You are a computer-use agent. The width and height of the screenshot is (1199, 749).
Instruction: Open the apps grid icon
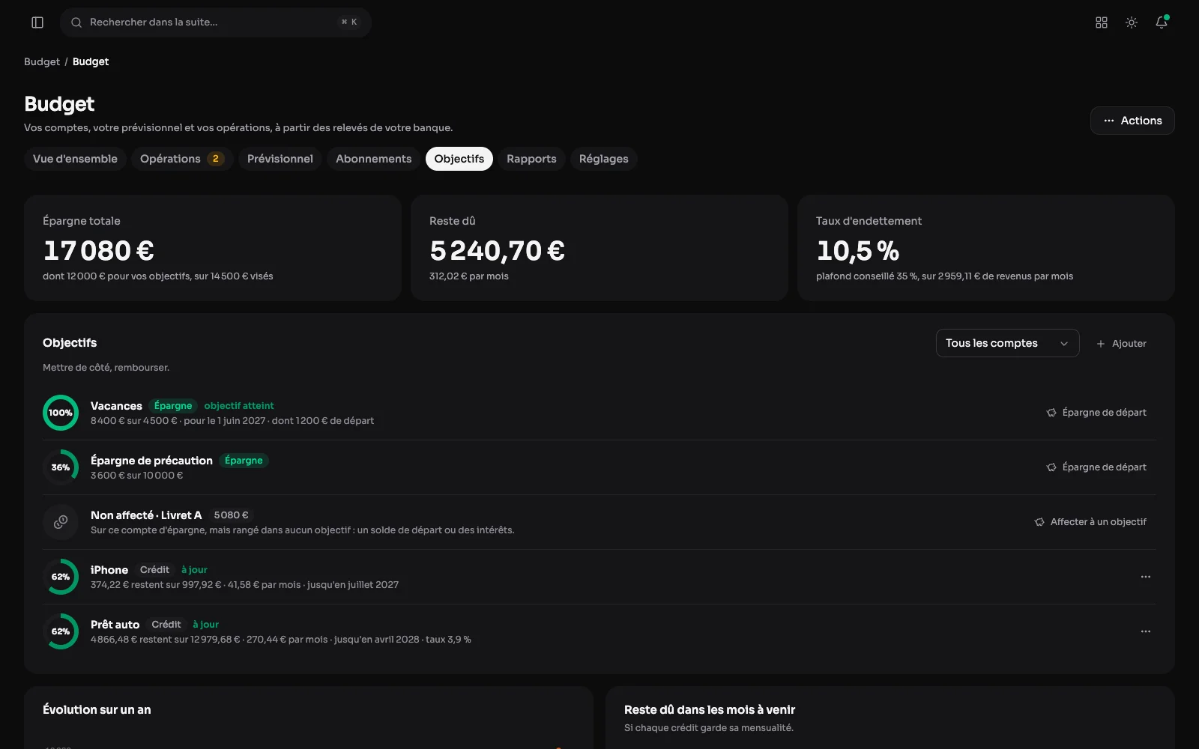(1102, 22)
